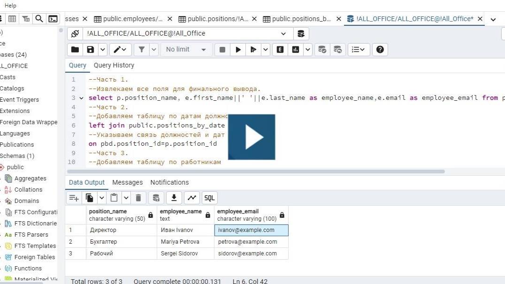This screenshot has height=284, width=505.
Task: Switch to the Query History tab
Action: click(114, 65)
